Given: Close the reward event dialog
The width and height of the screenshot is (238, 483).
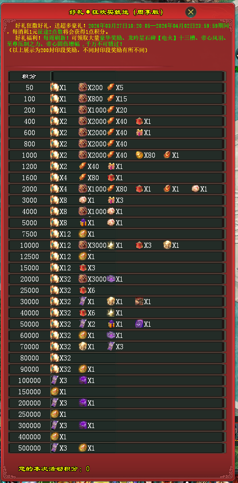Looking at the screenshot, I should 191,12.
